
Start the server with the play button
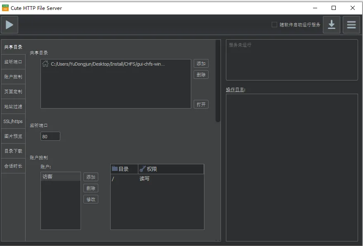point(9,25)
